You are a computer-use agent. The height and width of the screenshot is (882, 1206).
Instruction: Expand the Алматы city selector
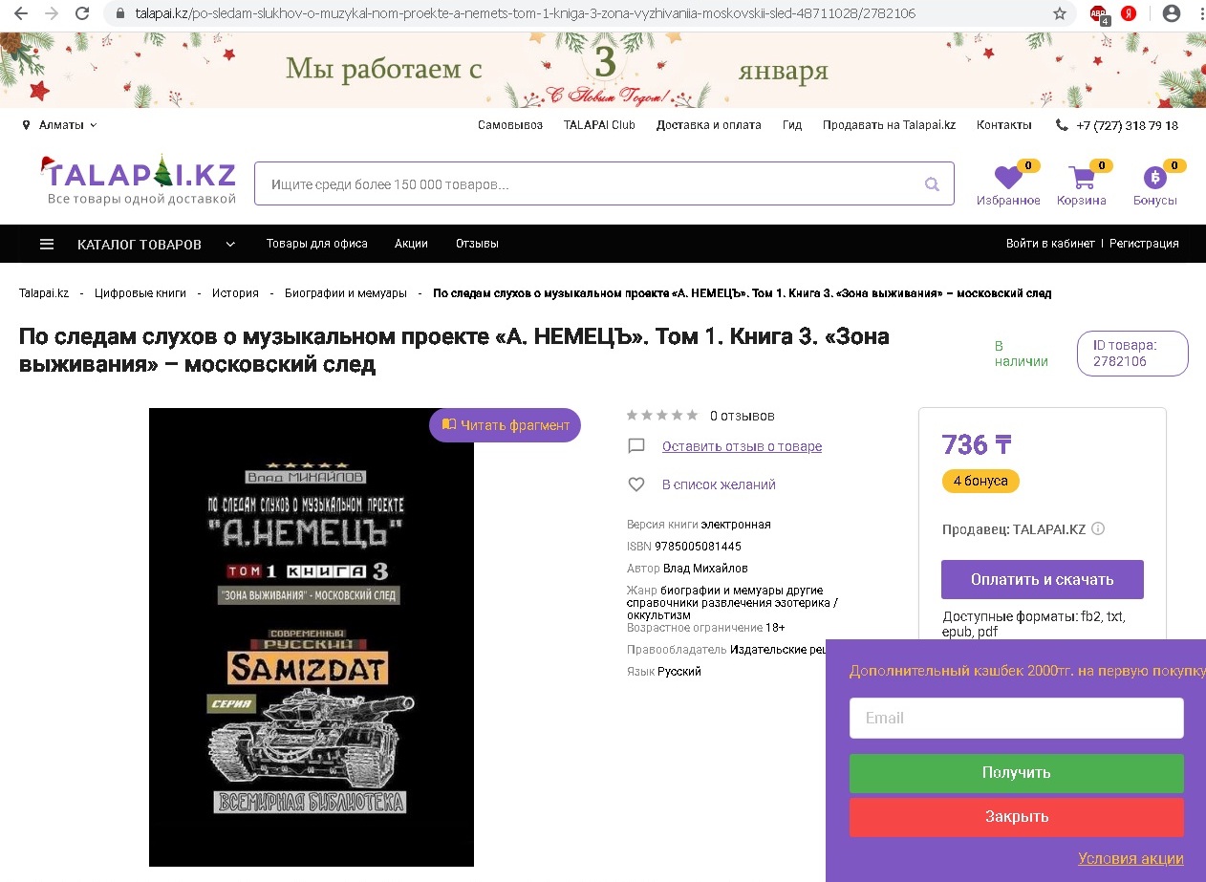[59, 125]
